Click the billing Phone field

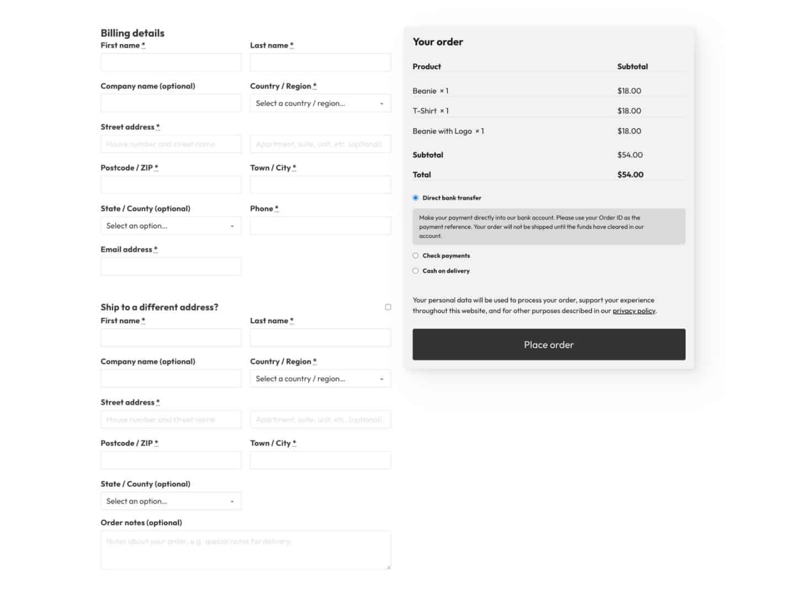coord(320,226)
